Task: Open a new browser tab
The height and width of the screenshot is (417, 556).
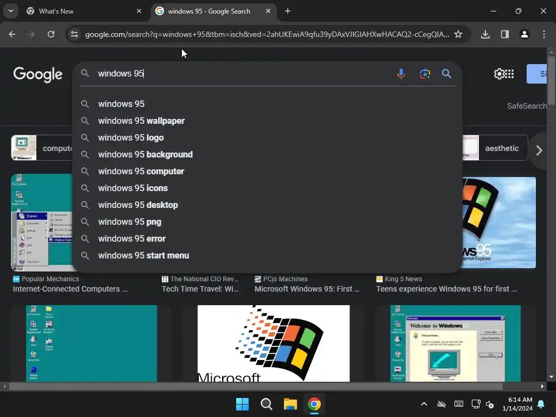Action: point(288,11)
